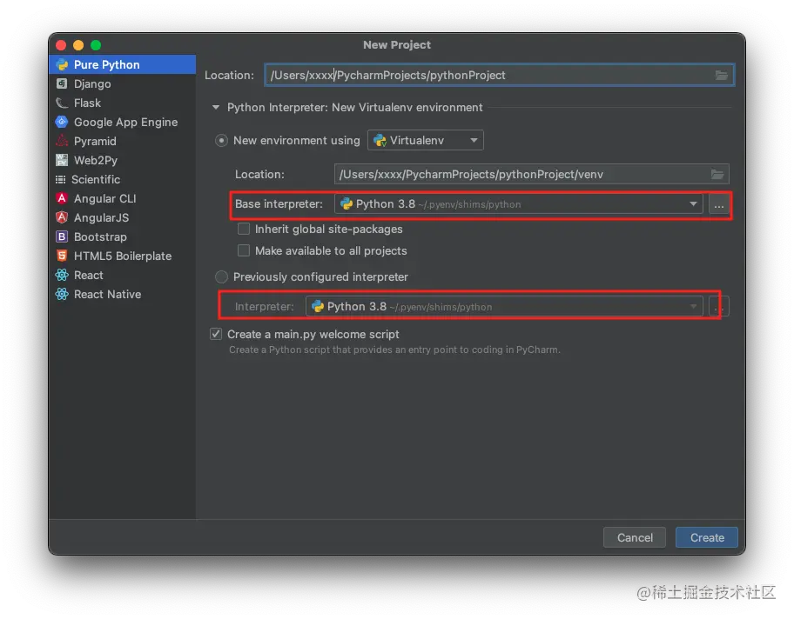Click the venv Location text field
The height and width of the screenshot is (619, 794).
[x=532, y=175]
